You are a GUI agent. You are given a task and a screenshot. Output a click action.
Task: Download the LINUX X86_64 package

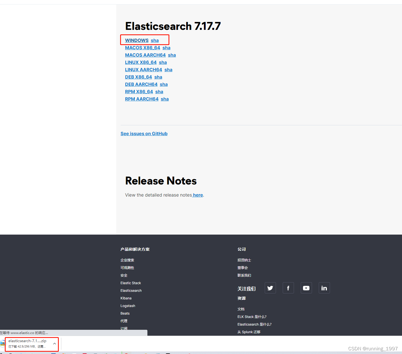pos(141,62)
